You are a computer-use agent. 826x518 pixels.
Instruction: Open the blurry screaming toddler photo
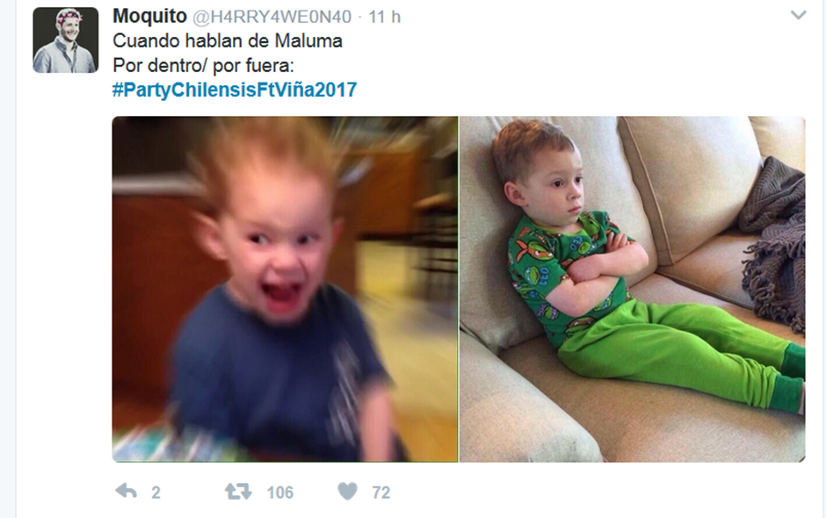pos(285,289)
